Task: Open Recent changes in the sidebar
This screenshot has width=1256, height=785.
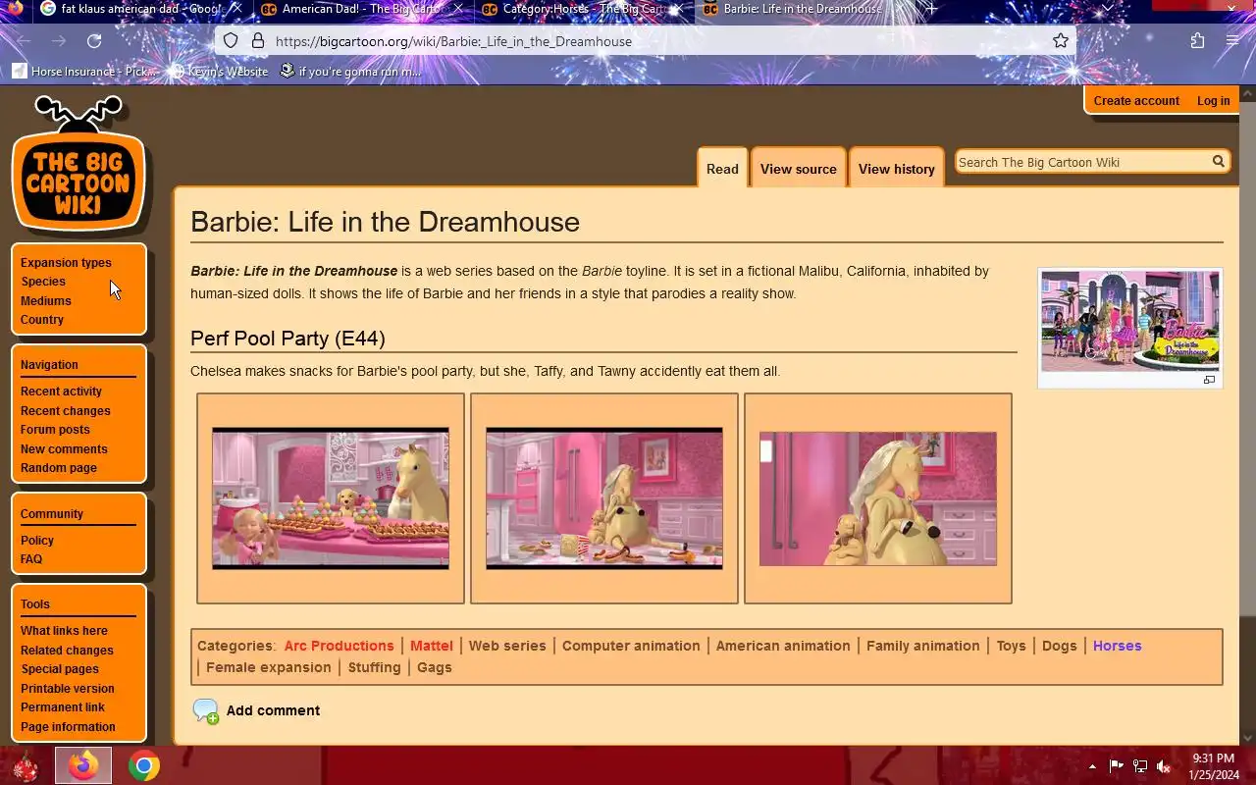Action: click(x=66, y=411)
